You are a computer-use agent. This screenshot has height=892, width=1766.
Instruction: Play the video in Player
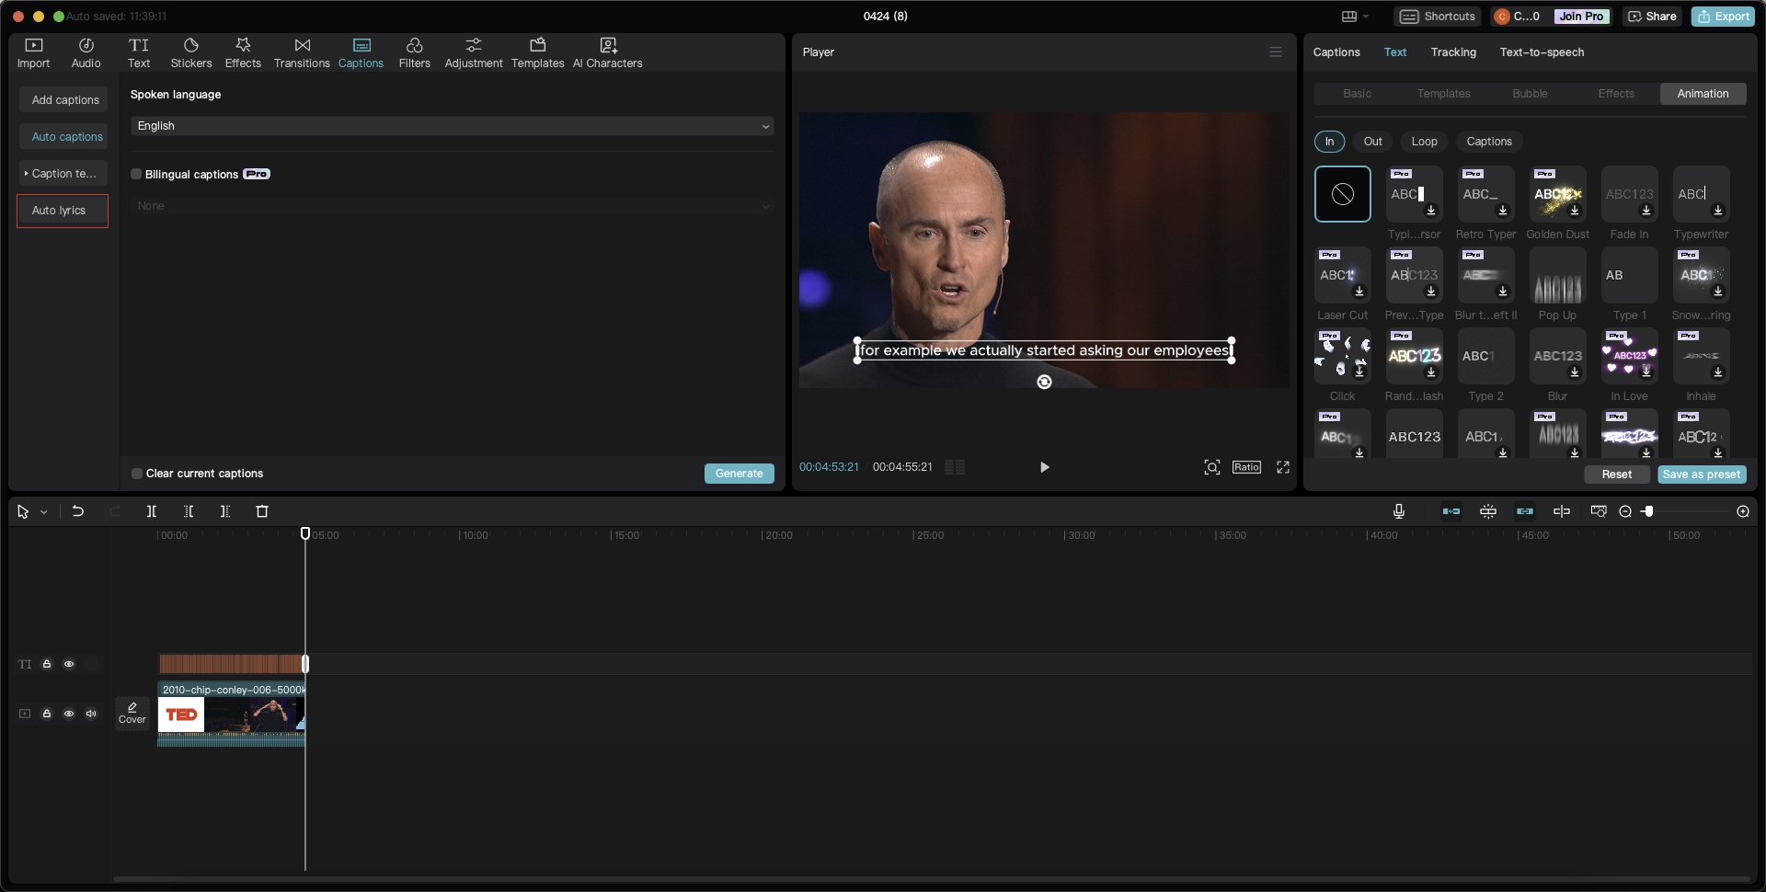pyautogui.click(x=1044, y=467)
